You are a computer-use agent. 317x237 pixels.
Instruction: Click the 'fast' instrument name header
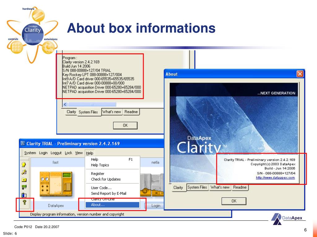coord(55,162)
